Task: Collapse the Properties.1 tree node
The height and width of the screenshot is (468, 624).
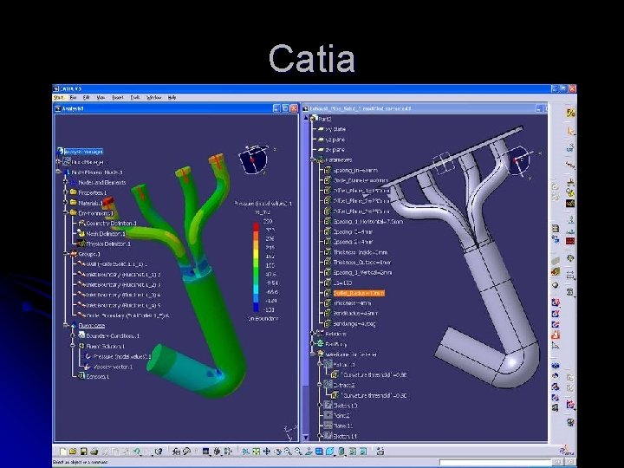Action: point(65,192)
